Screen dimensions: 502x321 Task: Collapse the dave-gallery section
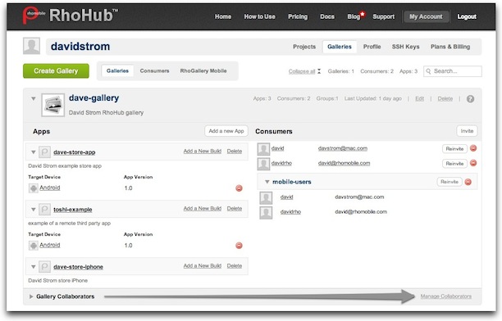[x=34, y=99]
